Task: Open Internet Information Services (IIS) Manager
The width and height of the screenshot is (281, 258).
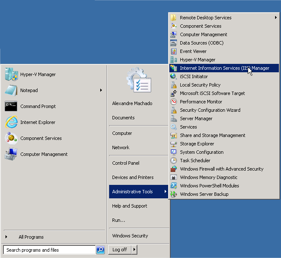Action: [x=224, y=68]
